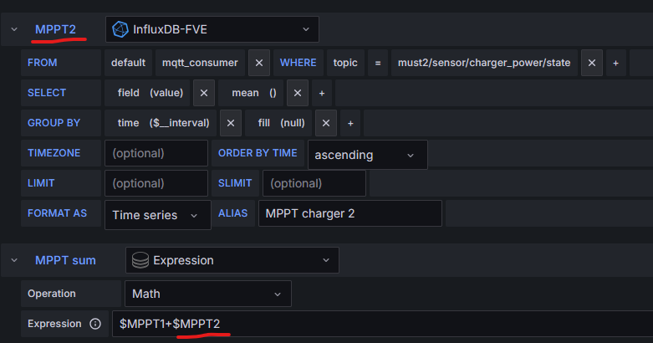This screenshot has width=653, height=343.
Task: Remove the mqtt_consumer measurement with X
Action: click(x=259, y=63)
